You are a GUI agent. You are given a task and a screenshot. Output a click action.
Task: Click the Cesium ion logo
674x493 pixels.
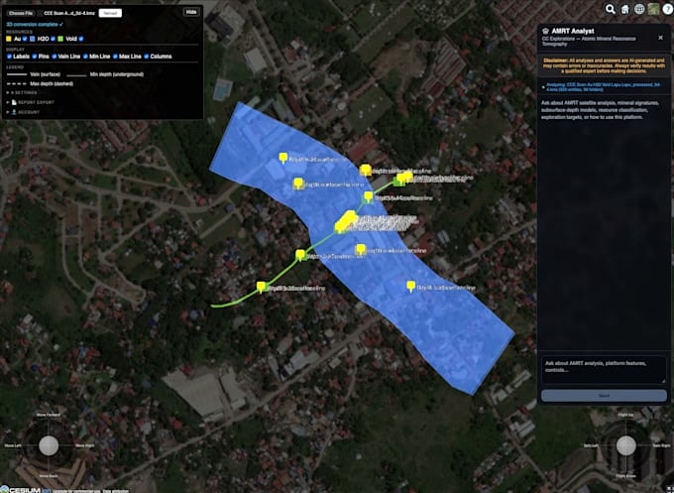coord(27,490)
